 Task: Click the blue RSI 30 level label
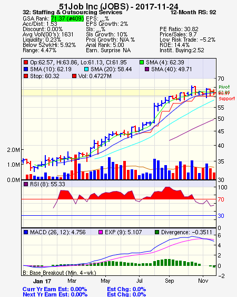point(221,216)
